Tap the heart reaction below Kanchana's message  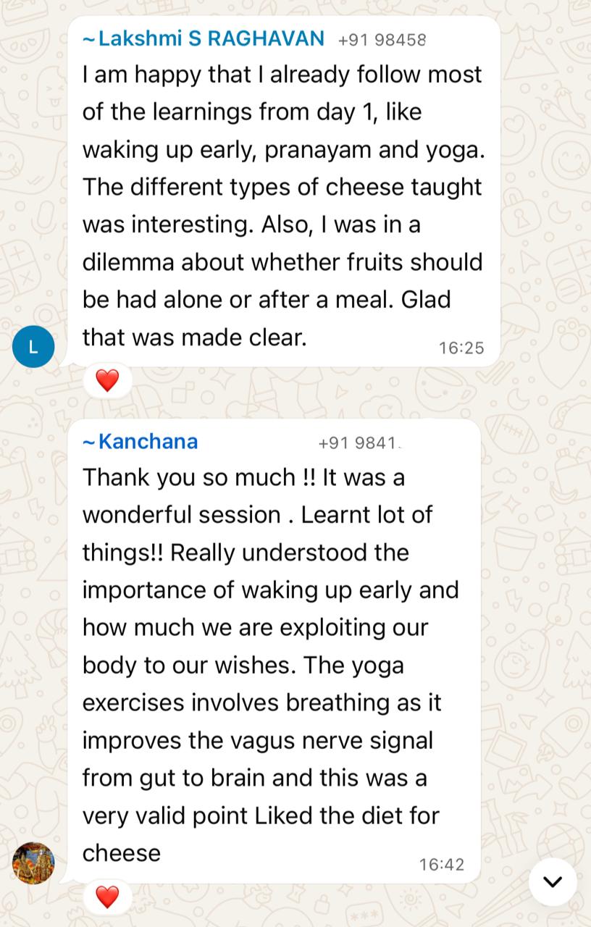click(107, 897)
